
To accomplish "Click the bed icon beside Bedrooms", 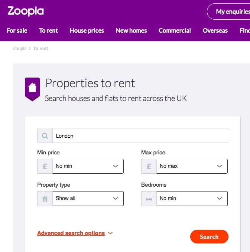I will pyautogui.click(x=149, y=199).
